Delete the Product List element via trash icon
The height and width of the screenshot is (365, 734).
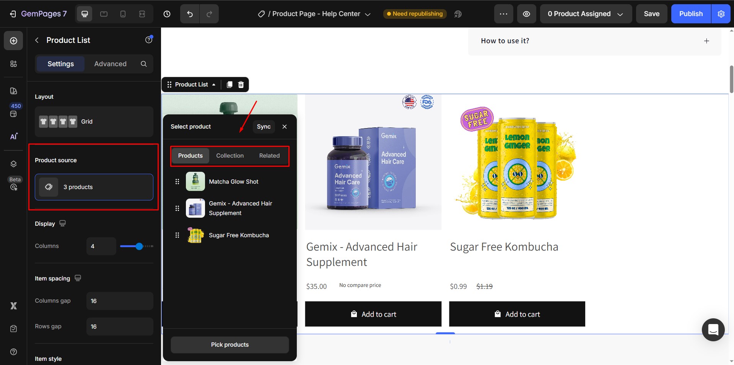241,85
